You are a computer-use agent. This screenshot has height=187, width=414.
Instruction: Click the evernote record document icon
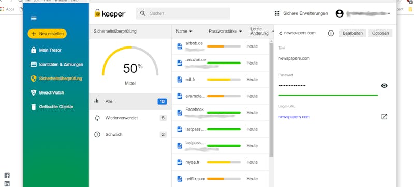click(x=180, y=96)
